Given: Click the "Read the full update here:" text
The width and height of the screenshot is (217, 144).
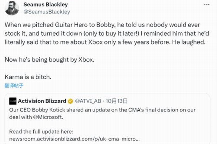Looking at the screenshot, I should point(41,132).
